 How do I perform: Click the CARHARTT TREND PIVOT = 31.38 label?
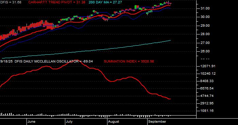(57, 2)
